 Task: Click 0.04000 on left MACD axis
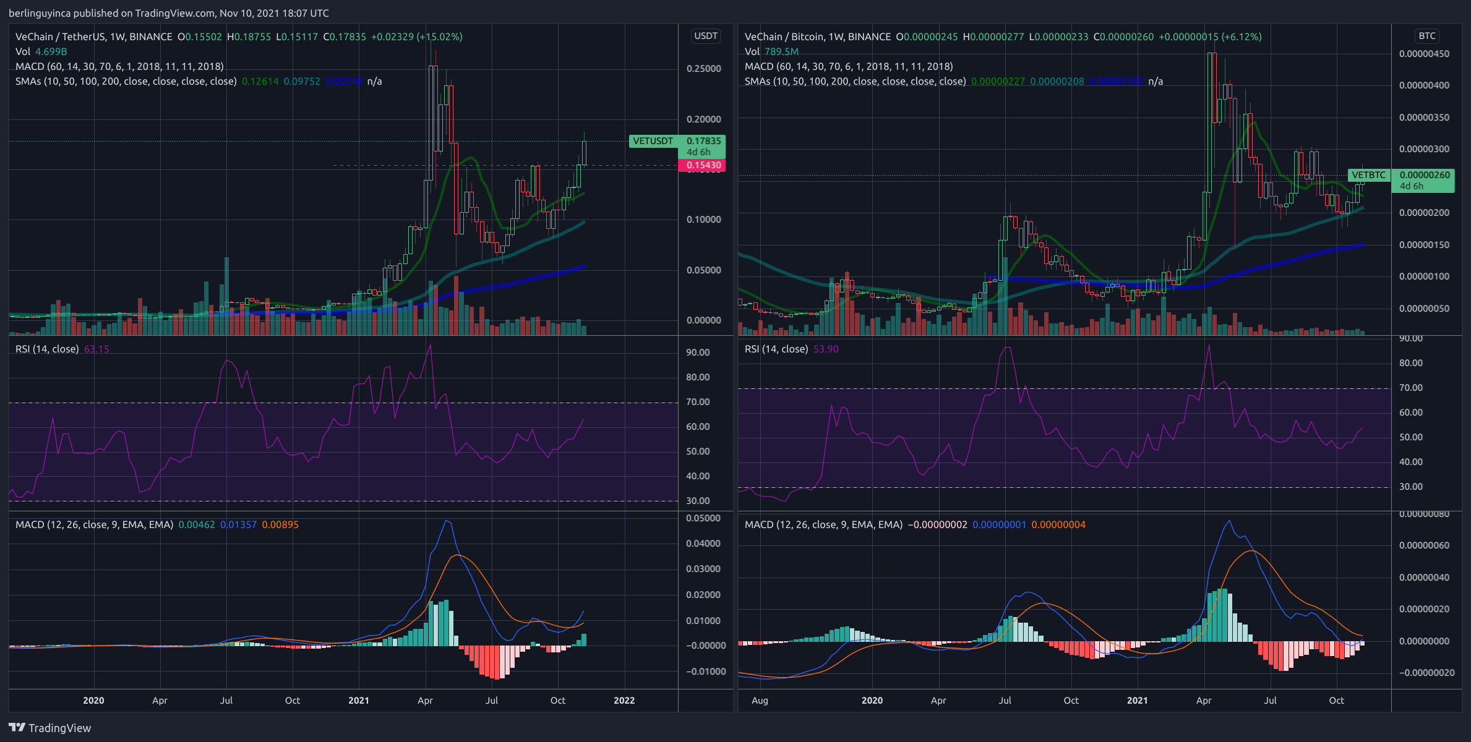(703, 543)
